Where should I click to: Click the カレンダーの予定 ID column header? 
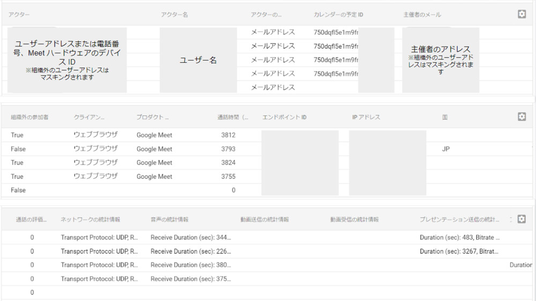point(339,15)
